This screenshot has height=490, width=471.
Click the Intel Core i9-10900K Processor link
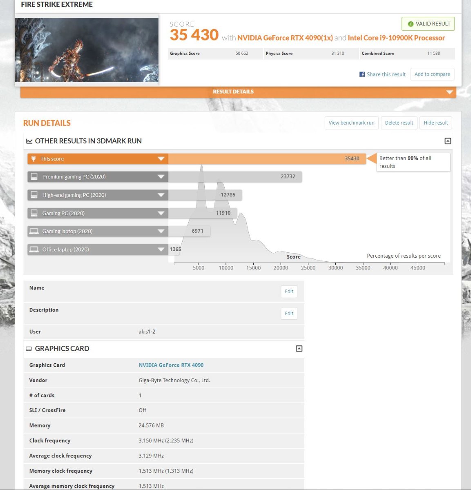pos(396,38)
